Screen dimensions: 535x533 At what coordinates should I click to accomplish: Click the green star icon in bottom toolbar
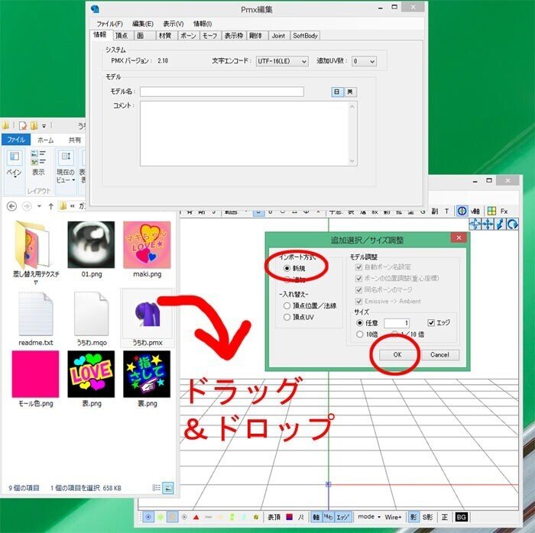click(x=160, y=517)
